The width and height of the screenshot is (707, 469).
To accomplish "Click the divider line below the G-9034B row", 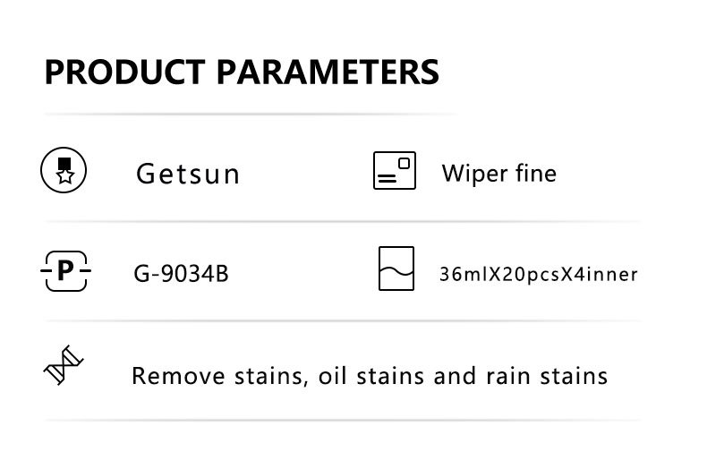I will point(343,321).
